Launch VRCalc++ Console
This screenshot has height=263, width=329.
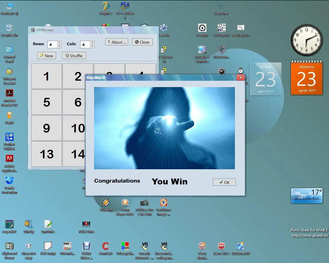tap(202, 50)
